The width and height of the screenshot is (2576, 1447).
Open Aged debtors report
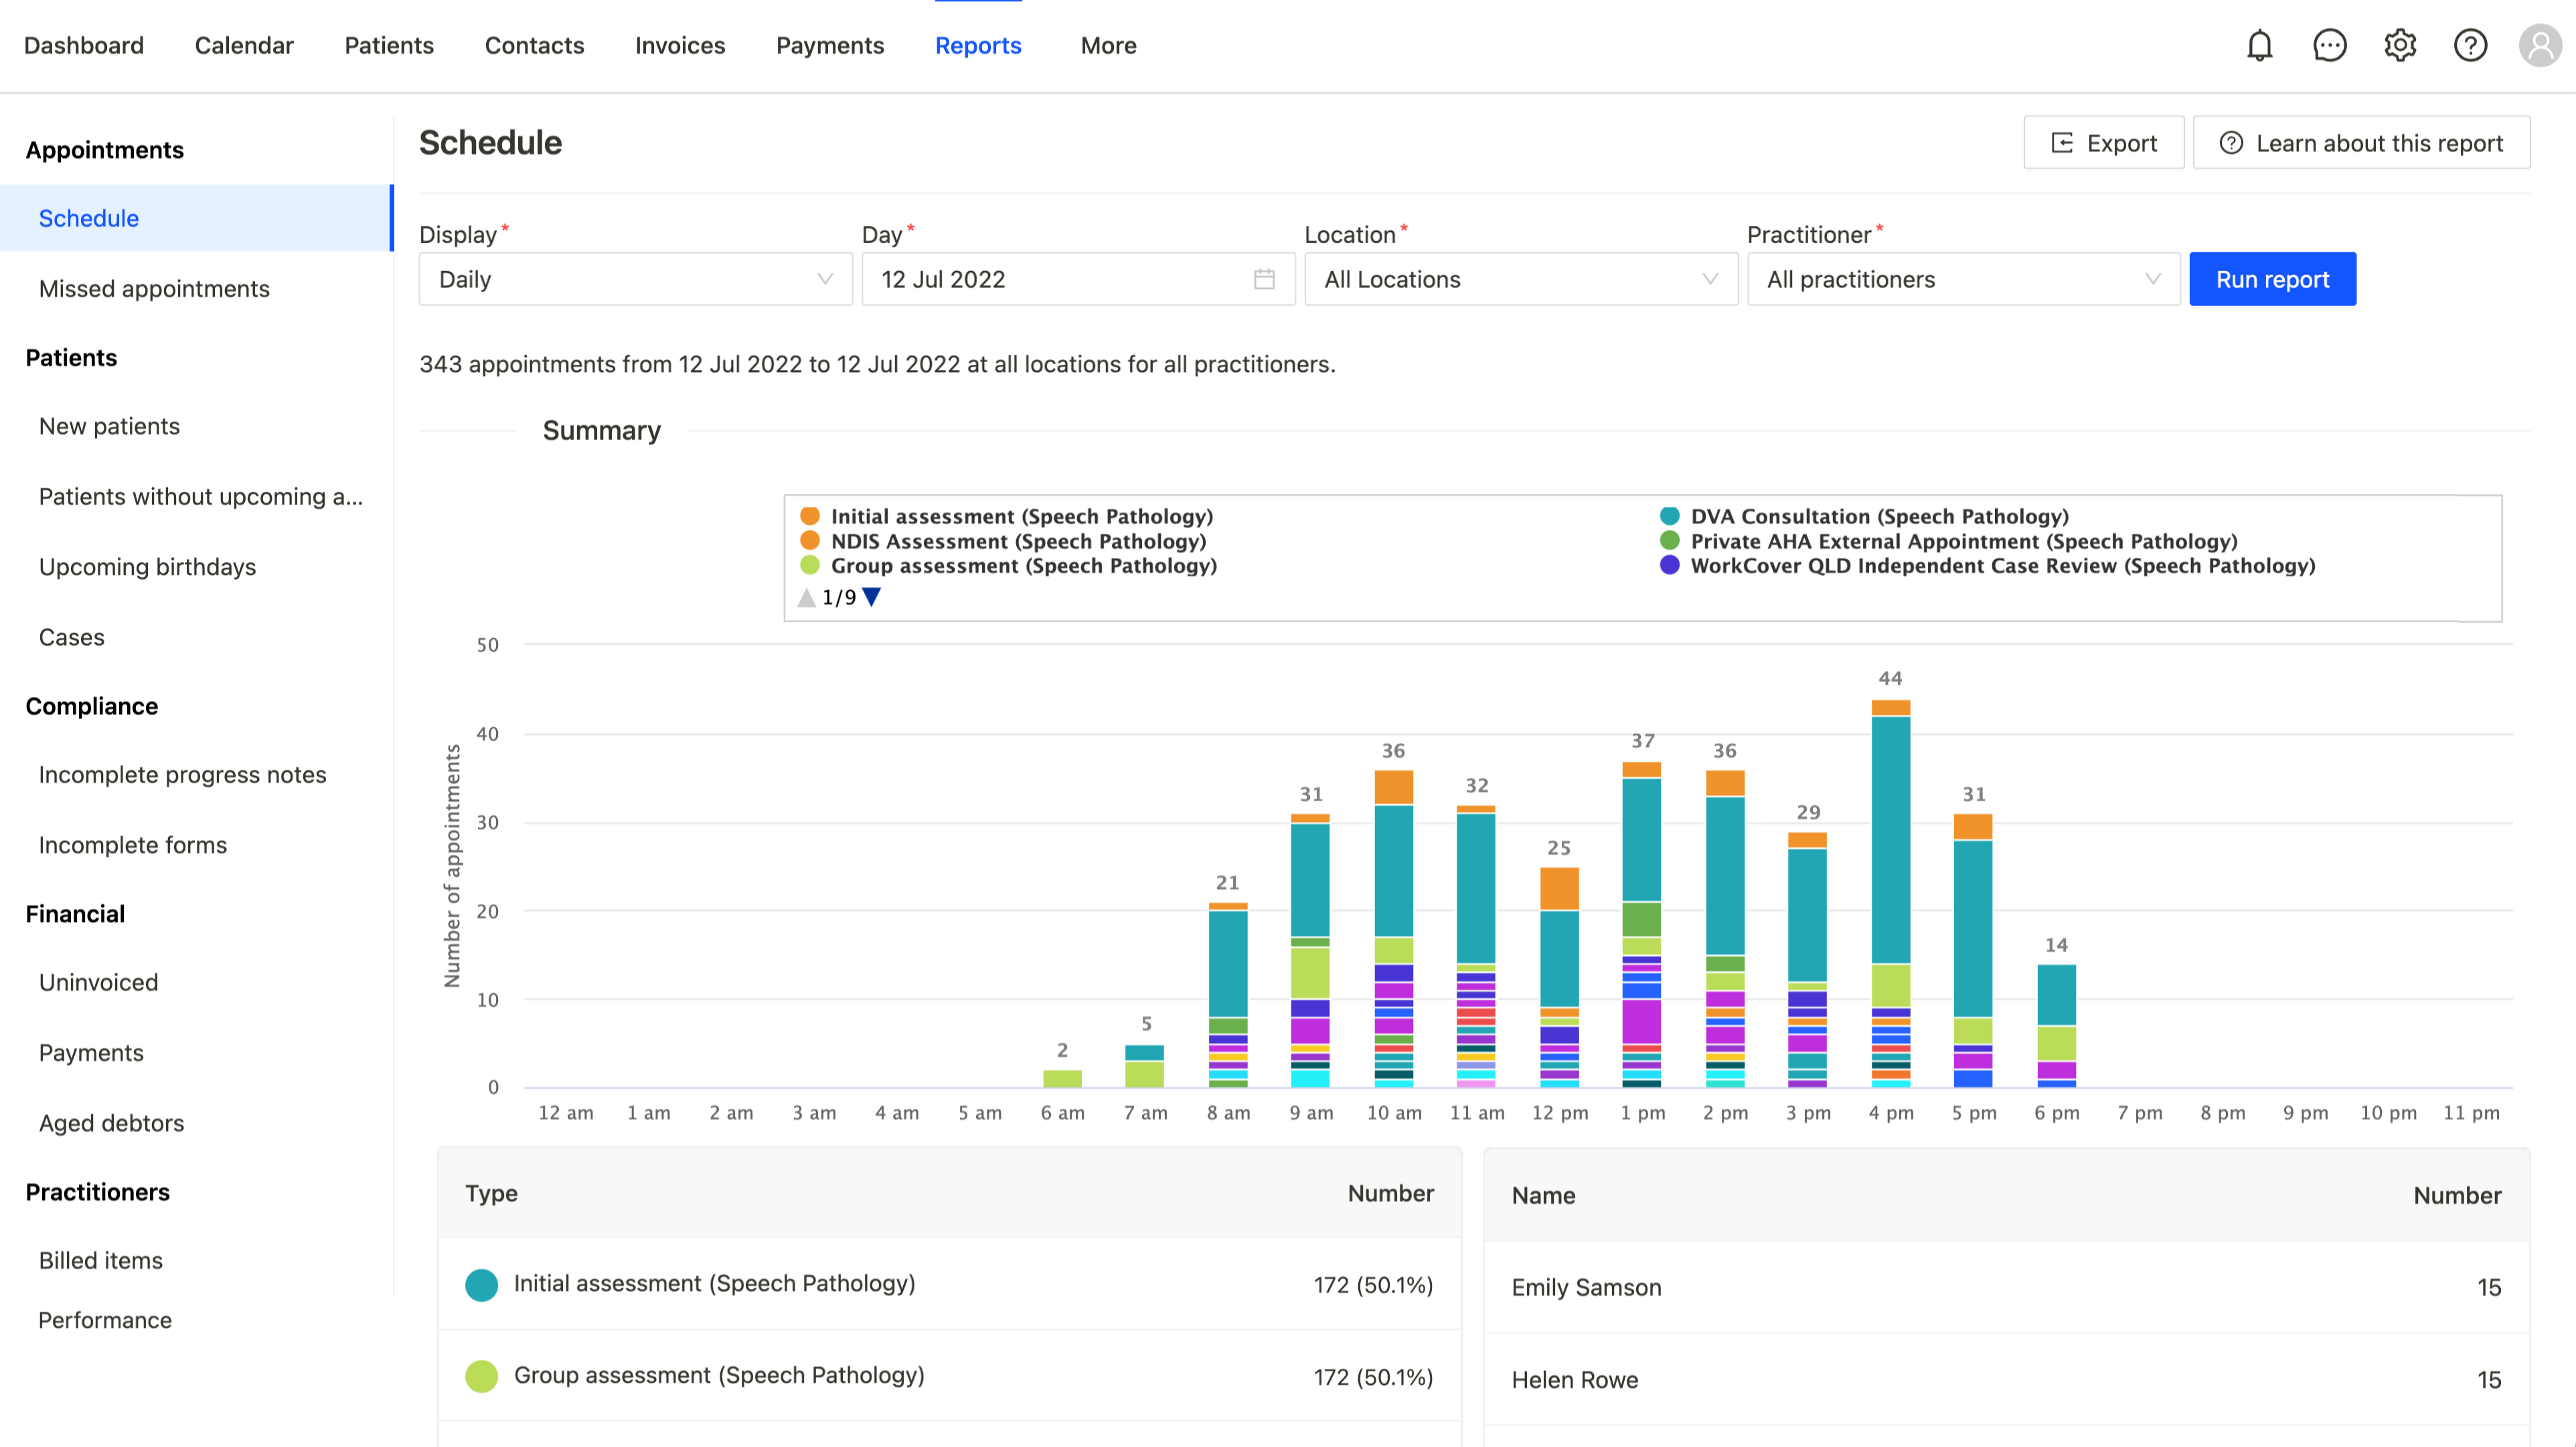click(x=111, y=1123)
